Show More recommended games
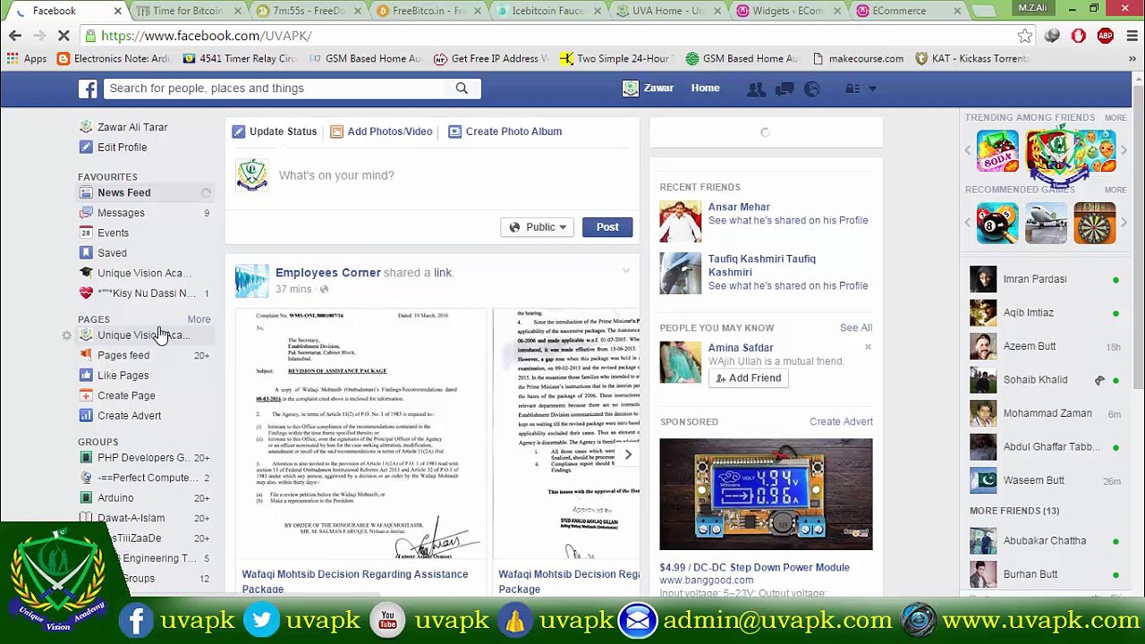1145x644 pixels. coord(1115,190)
